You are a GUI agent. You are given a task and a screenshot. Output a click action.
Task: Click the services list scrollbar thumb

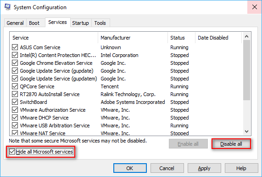pyautogui.click(x=246, y=70)
